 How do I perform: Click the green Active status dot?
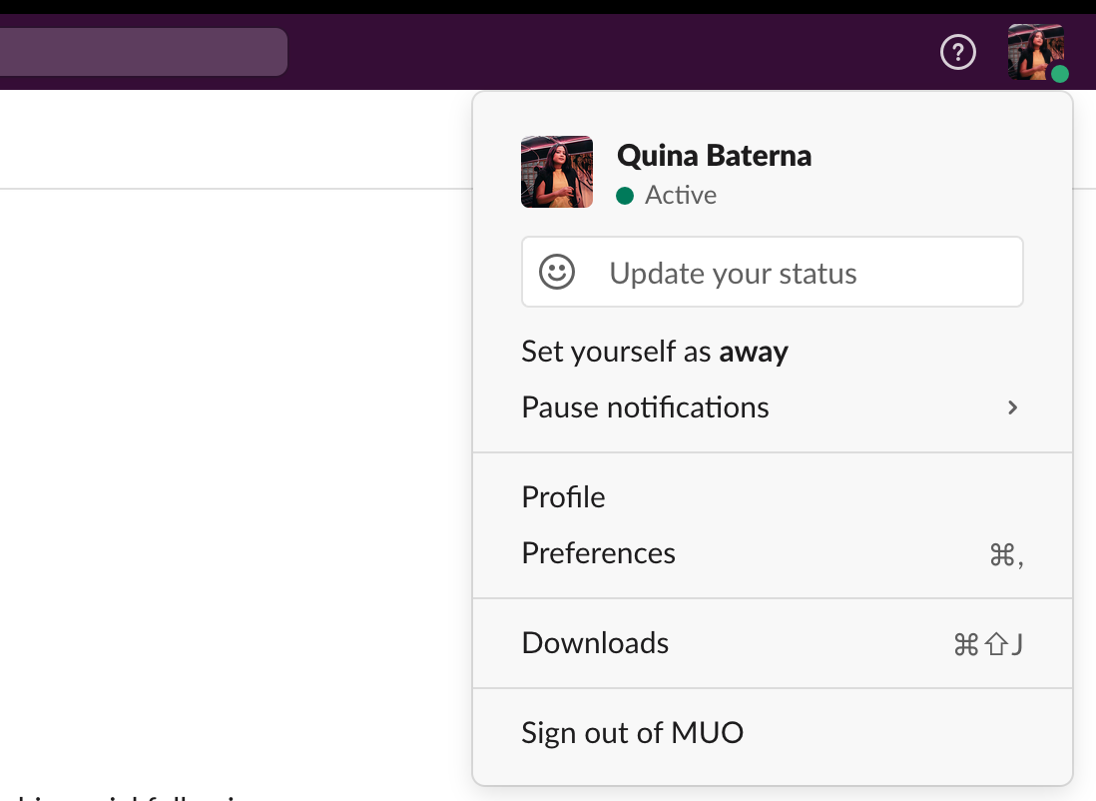pyautogui.click(x=626, y=196)
